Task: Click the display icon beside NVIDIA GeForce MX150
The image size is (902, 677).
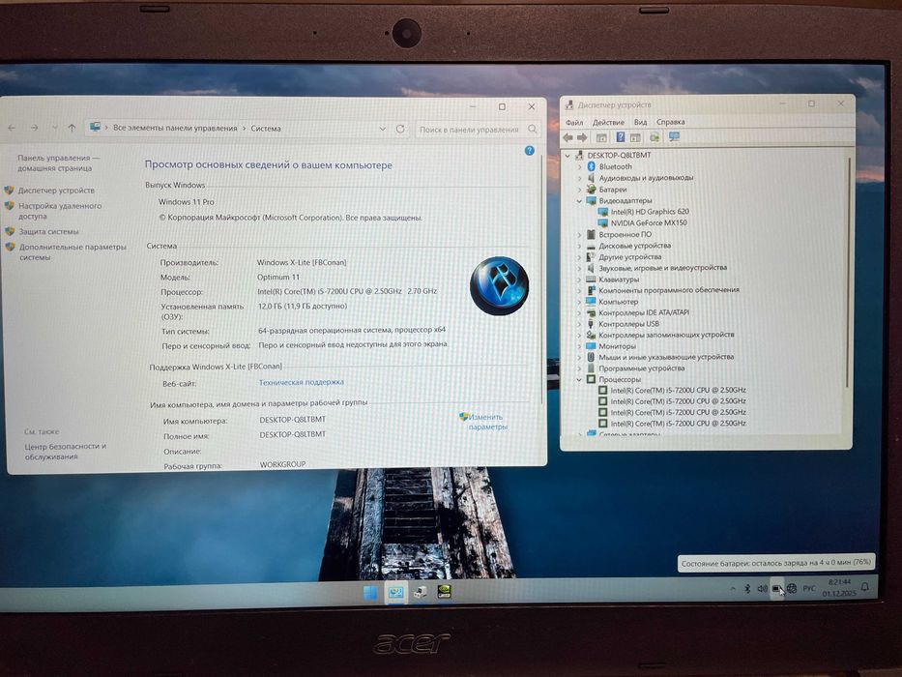Action: [x=603, y=222]
